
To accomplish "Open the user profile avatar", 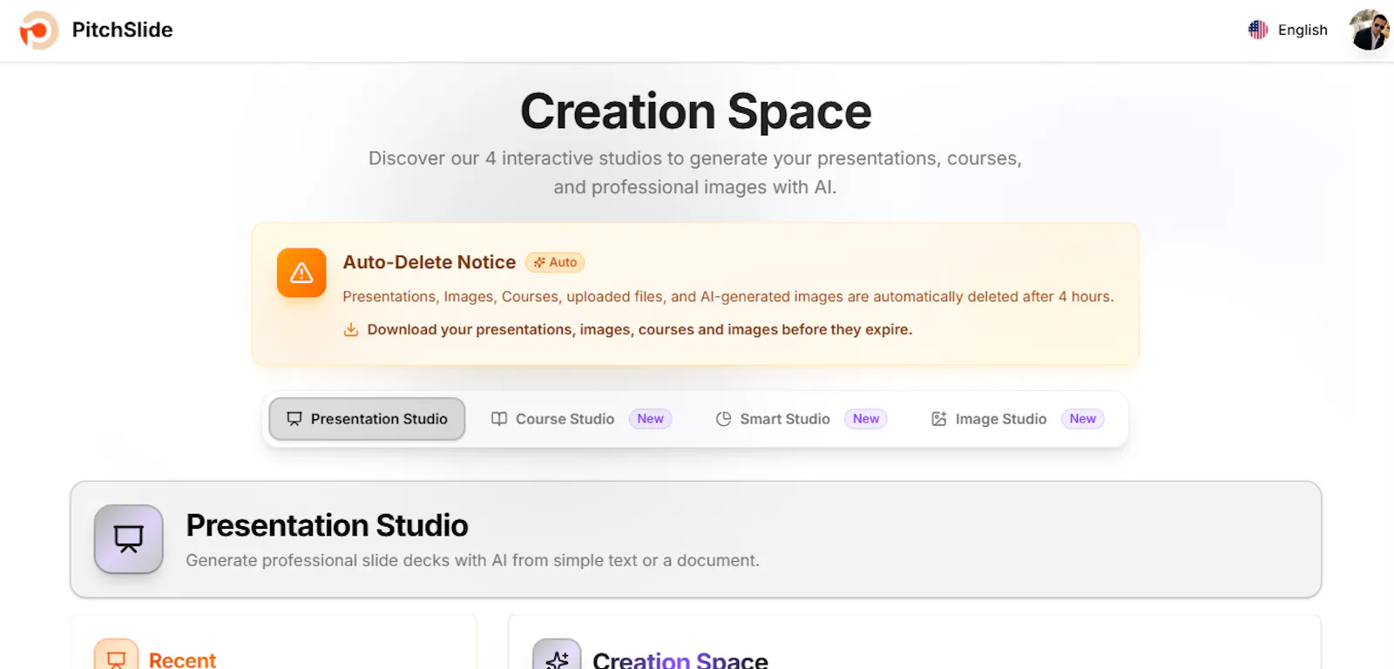I will tap(1369, 30).
